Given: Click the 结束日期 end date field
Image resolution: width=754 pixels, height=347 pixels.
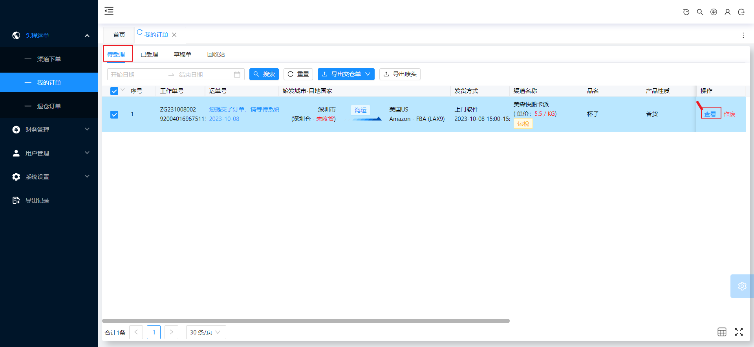Looking at the screenshot, I should [x=204, y=75].
